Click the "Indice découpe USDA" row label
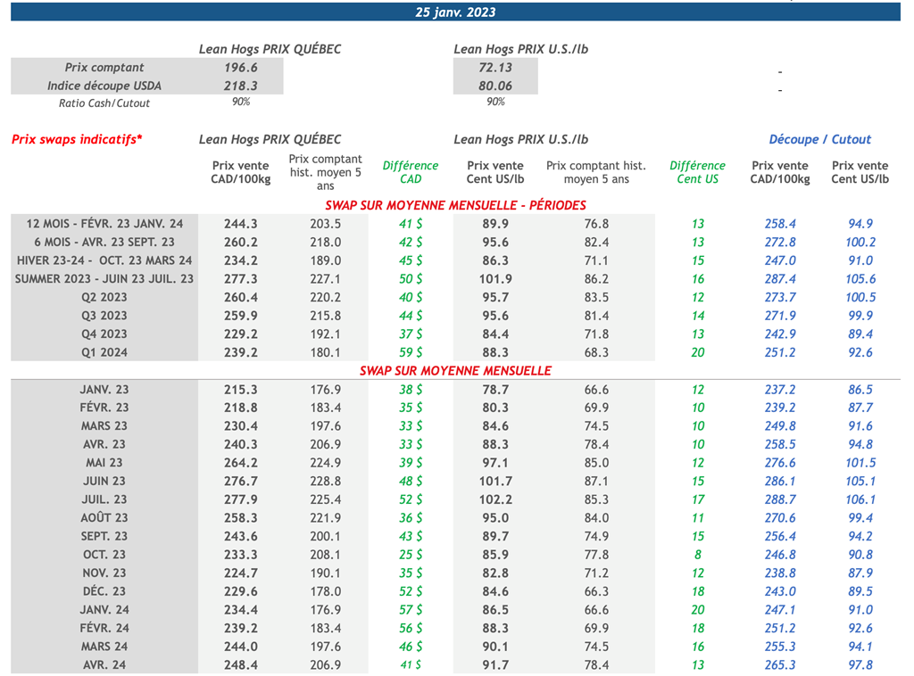 pyautogui.click(x=104, y=86)
